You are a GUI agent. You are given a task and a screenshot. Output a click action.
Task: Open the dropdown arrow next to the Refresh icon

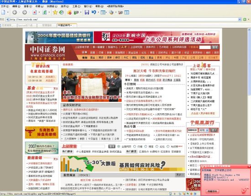(x=49, y=12)
